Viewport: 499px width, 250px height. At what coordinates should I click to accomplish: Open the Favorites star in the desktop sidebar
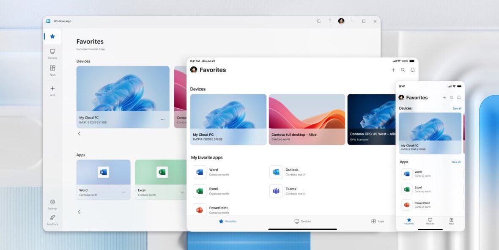[52, 36]
